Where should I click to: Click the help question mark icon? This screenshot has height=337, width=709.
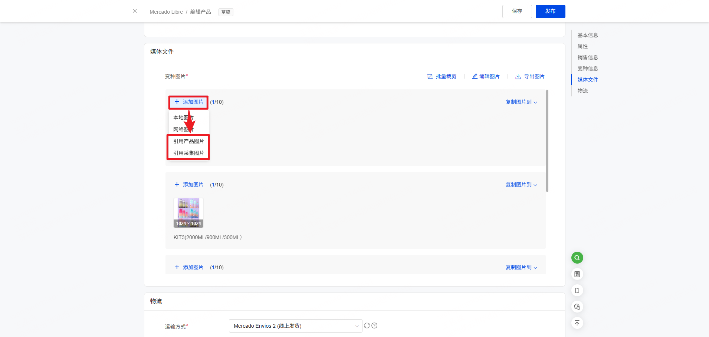[x=374, y=326]
